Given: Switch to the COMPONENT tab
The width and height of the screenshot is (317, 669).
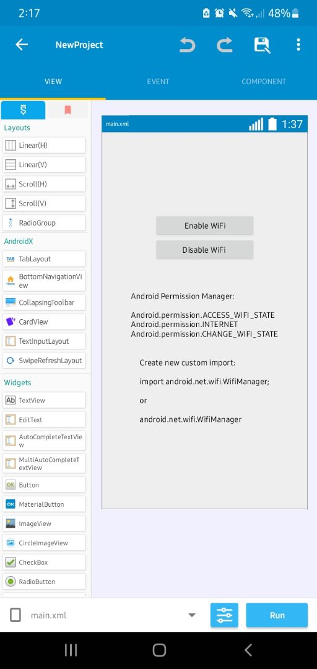Looking at the screenshot, I should click(264, 82).
